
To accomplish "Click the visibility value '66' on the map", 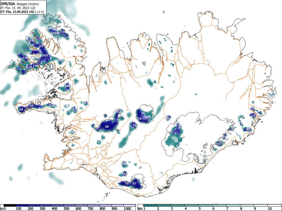I will point(32,105).
